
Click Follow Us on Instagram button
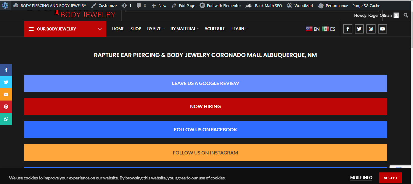(206, 153)
